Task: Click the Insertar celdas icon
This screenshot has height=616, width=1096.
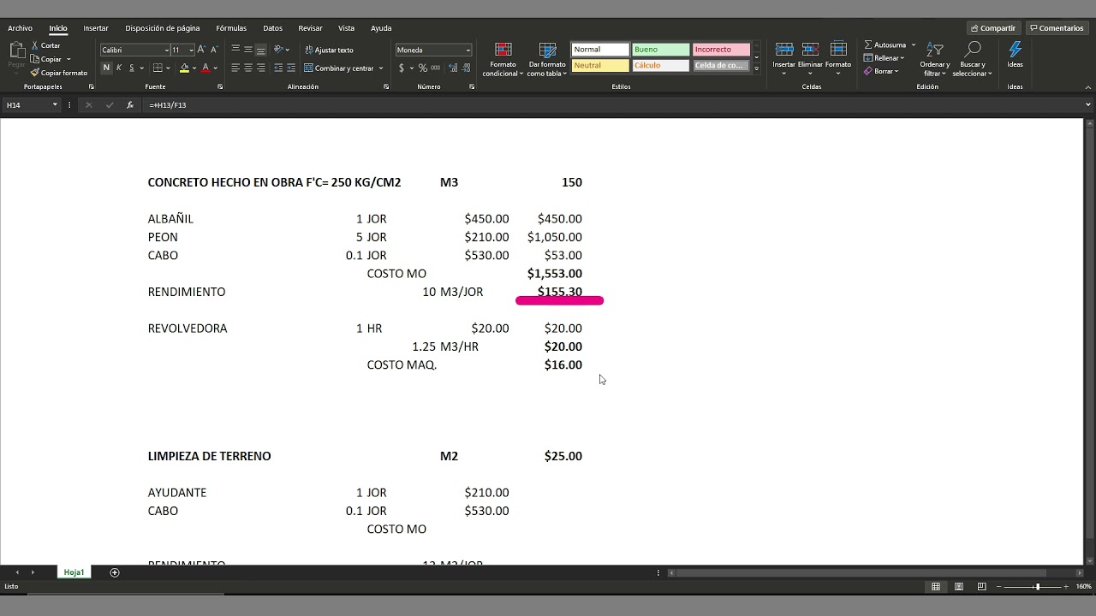Action: [x=784, y=50]
